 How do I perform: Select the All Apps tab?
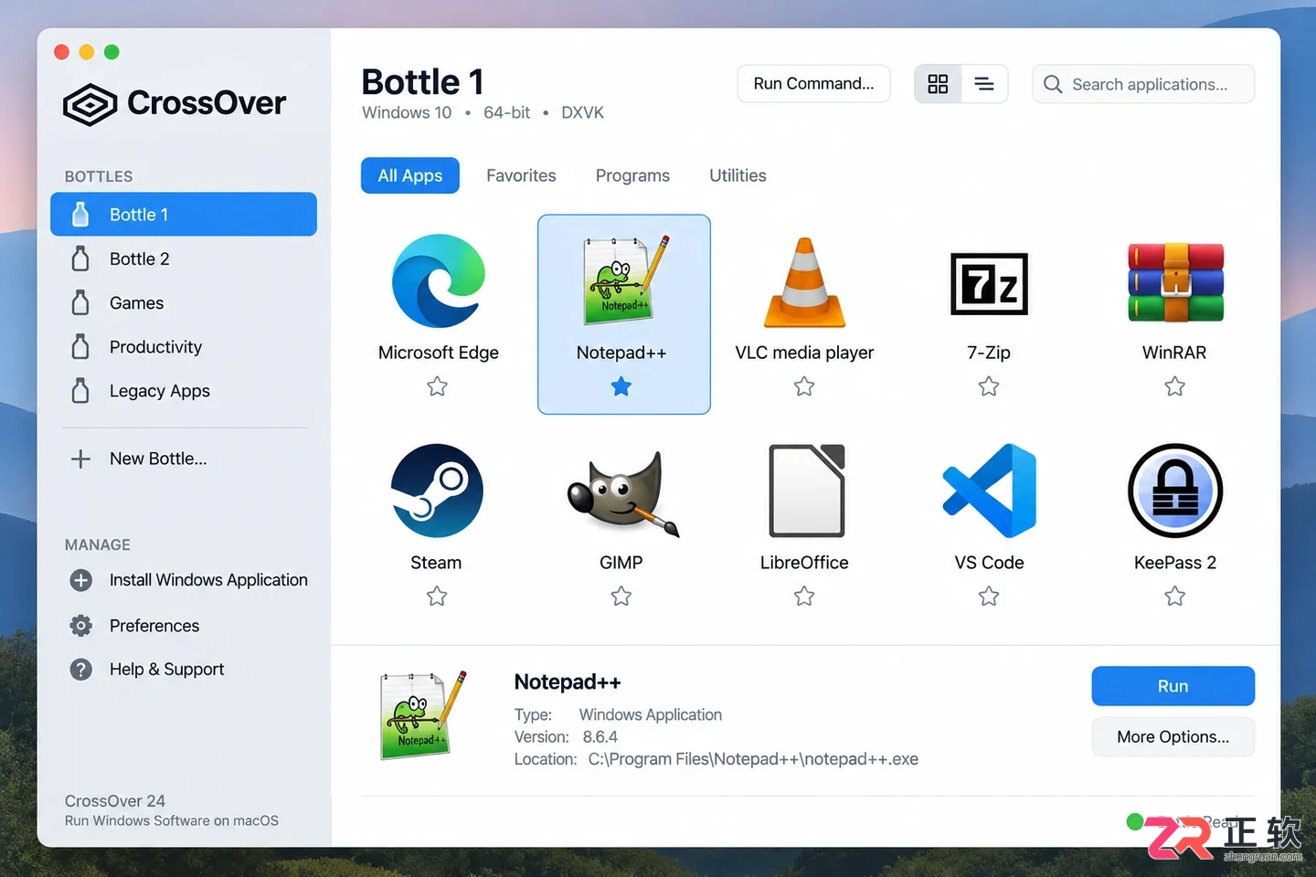(410, 175)
